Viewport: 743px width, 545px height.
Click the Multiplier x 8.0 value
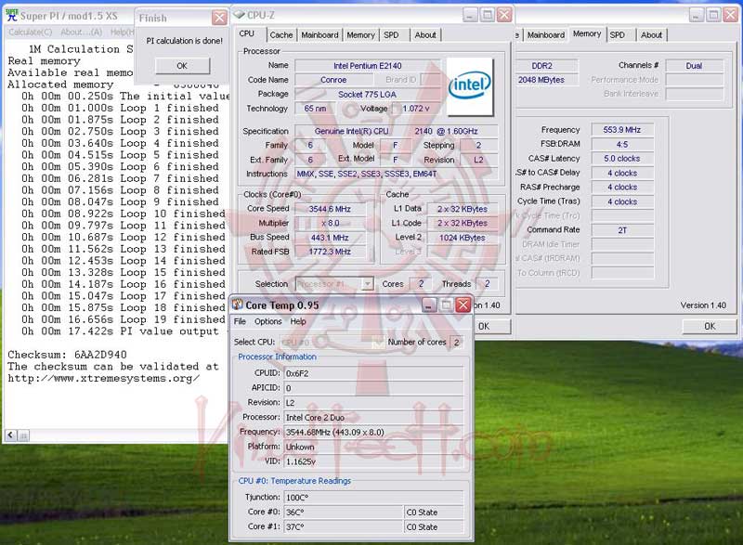(x=330, y=223)
